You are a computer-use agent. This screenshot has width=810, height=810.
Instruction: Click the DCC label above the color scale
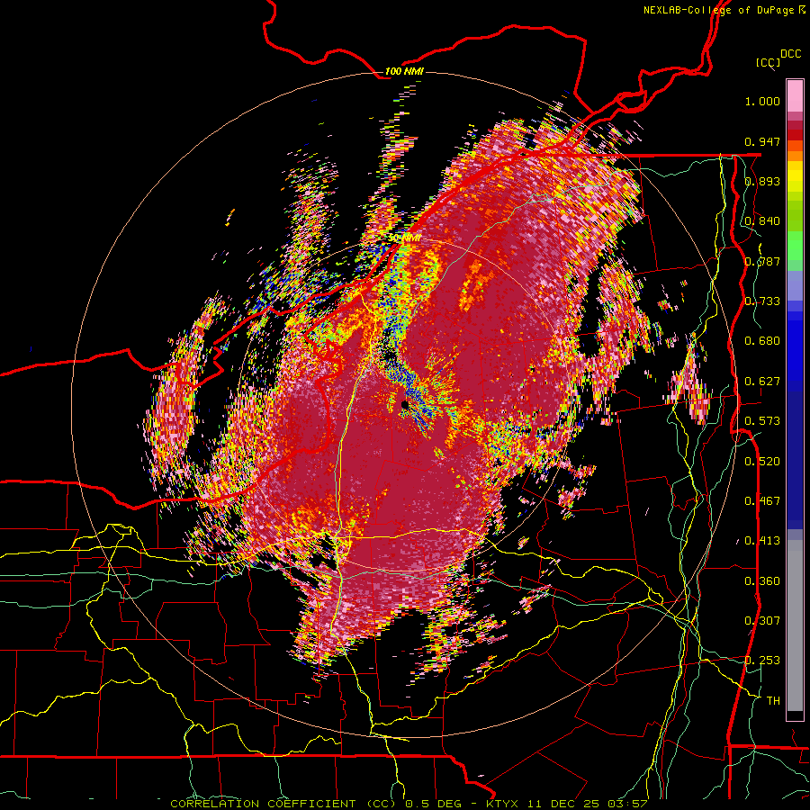(x=790, y=54)
